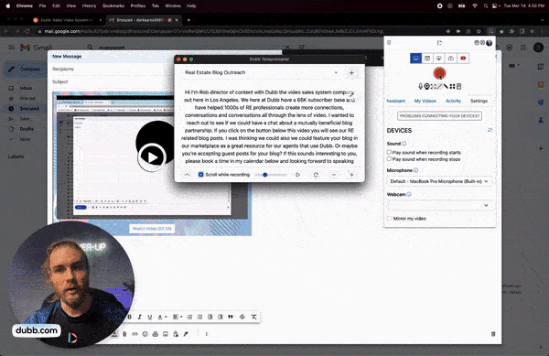This screenshot has height=356, width=549.
Task: Select the screen and camera mode icon
Action: (x=415, y=58)
